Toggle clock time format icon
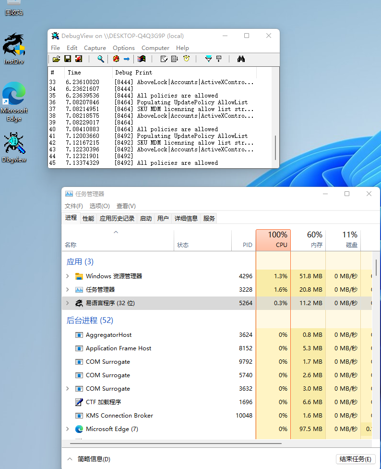 click(186, 59)
